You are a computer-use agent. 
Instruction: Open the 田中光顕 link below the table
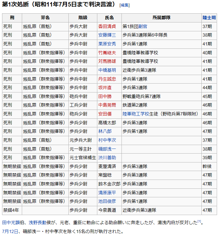tap(11, 223)
